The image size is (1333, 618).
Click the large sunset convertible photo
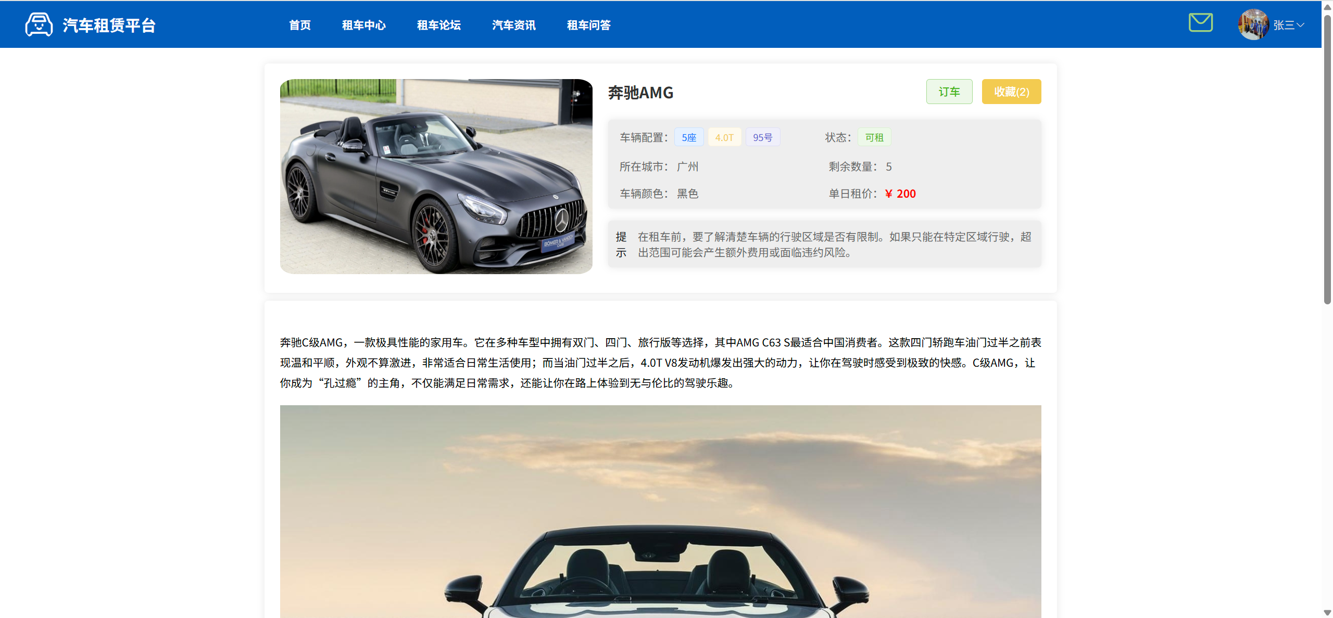(660, 511)
